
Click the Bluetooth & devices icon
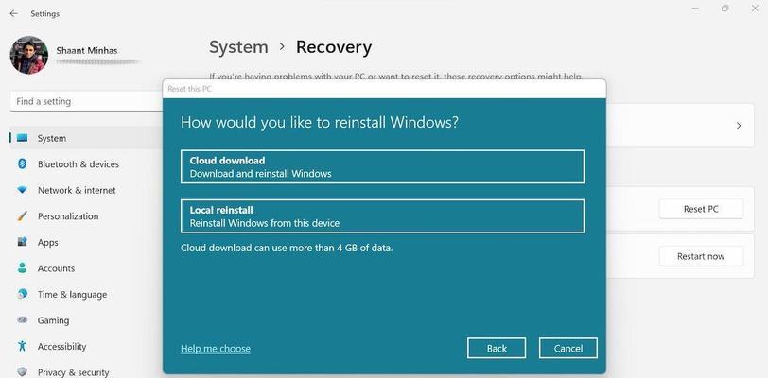pyautogui.click(x=22, y=164)
